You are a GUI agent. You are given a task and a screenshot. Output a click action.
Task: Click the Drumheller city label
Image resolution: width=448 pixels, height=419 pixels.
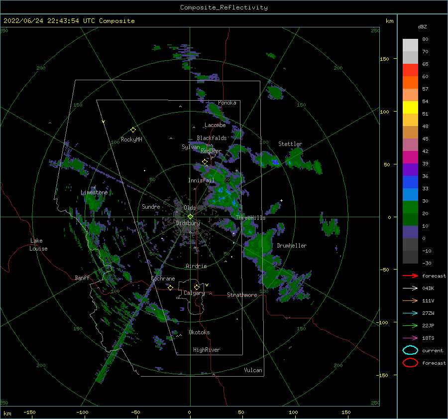[292, 246]
